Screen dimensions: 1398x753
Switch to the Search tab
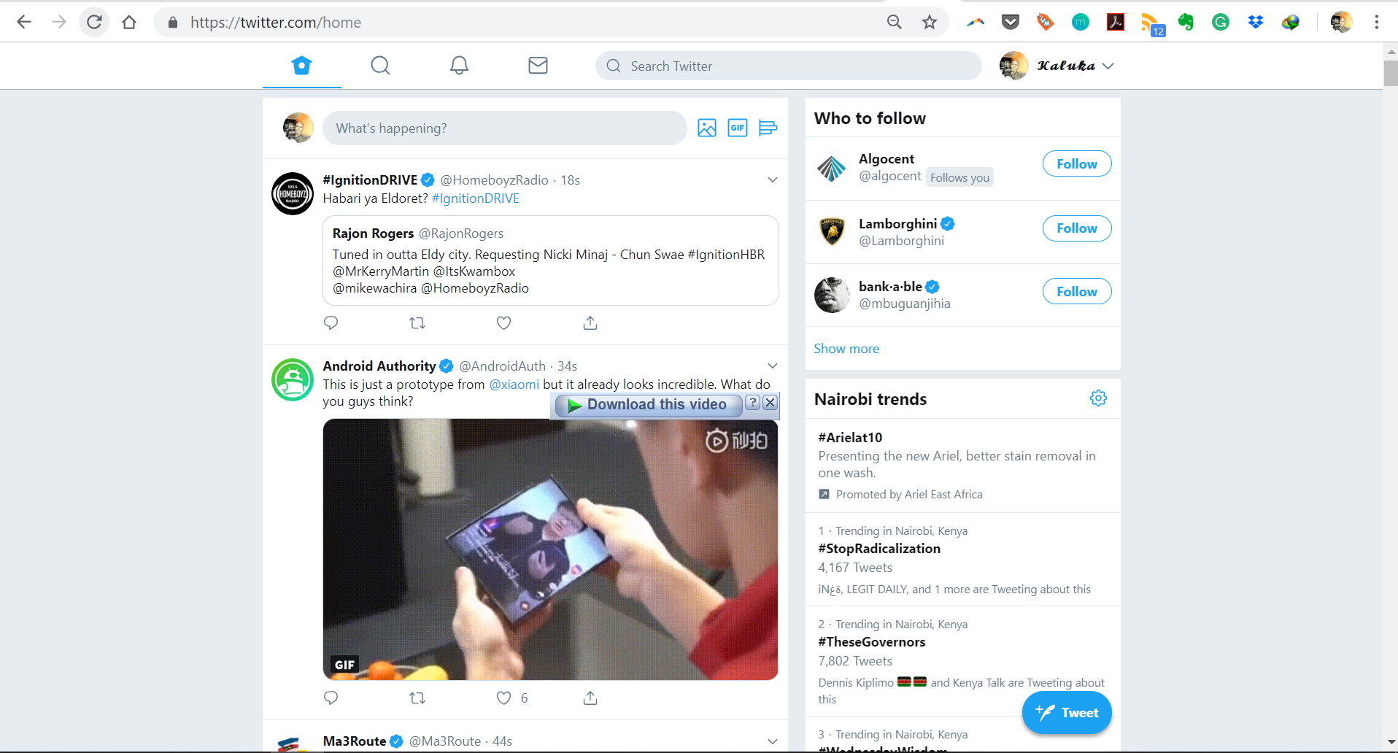click(379, 65)
